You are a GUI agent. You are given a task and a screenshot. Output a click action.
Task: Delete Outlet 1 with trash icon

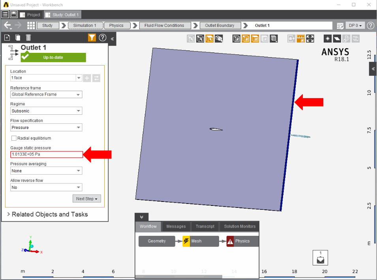tap(28, 38)
